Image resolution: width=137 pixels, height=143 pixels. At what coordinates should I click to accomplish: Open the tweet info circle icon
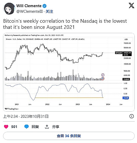click(x=132, y=116)
